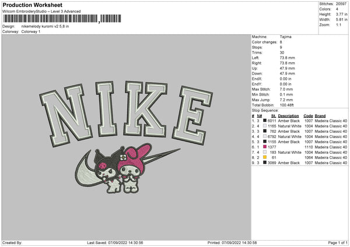Click the 'Code' column header
Screen dimensions: 350x247
(308, 116)
